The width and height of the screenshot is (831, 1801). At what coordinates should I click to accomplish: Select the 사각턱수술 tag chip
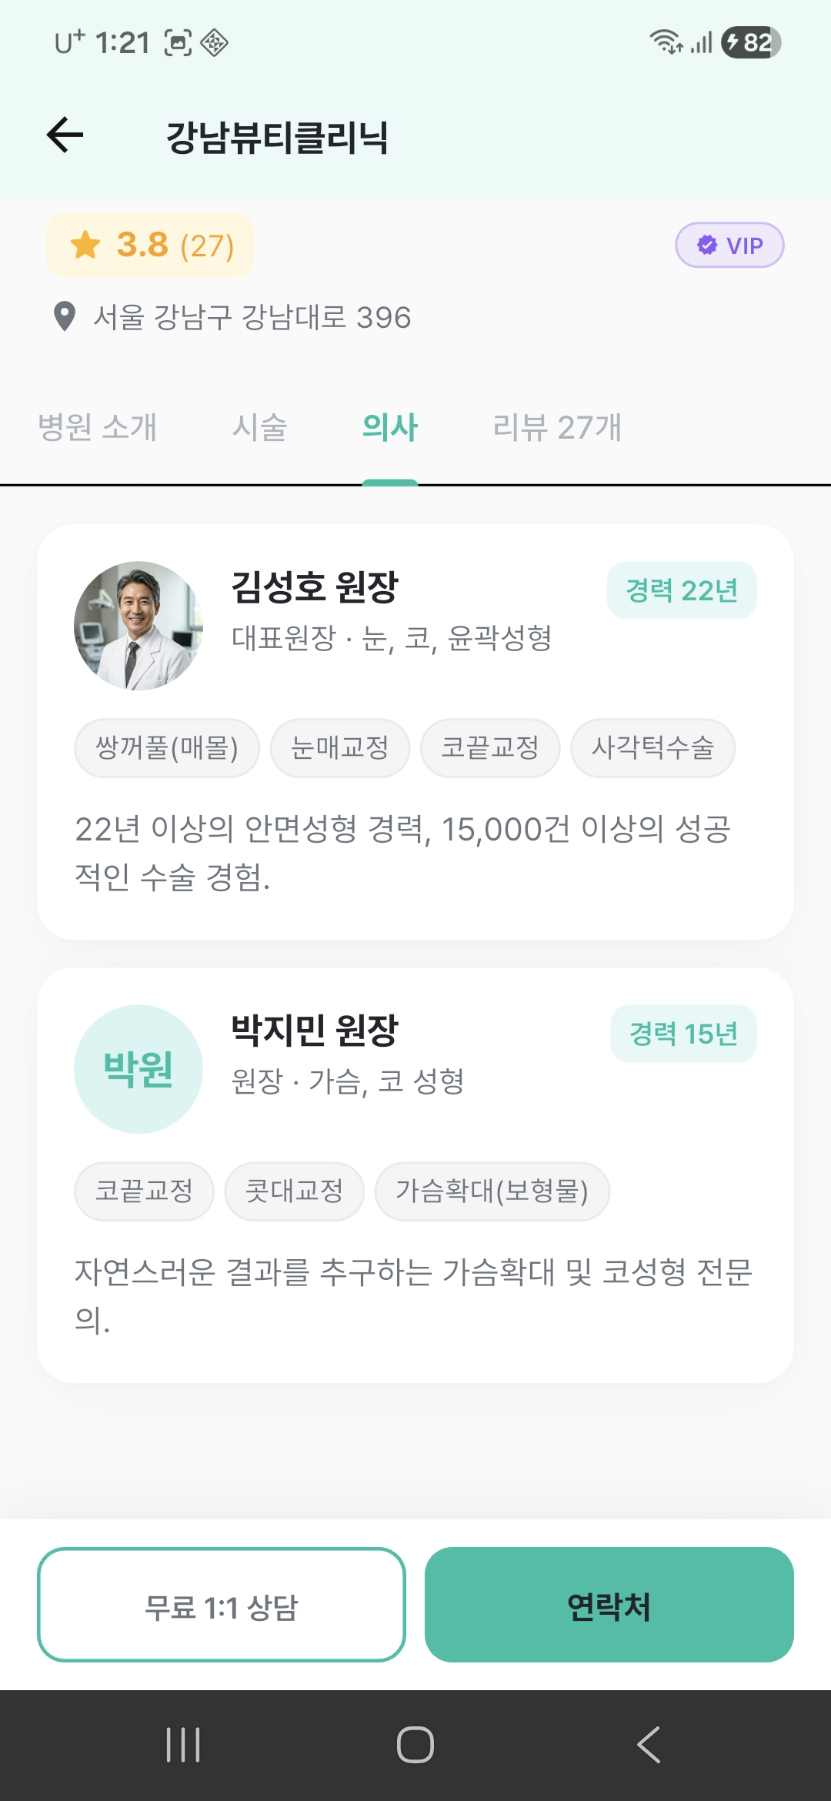click(x=652, y=748)
